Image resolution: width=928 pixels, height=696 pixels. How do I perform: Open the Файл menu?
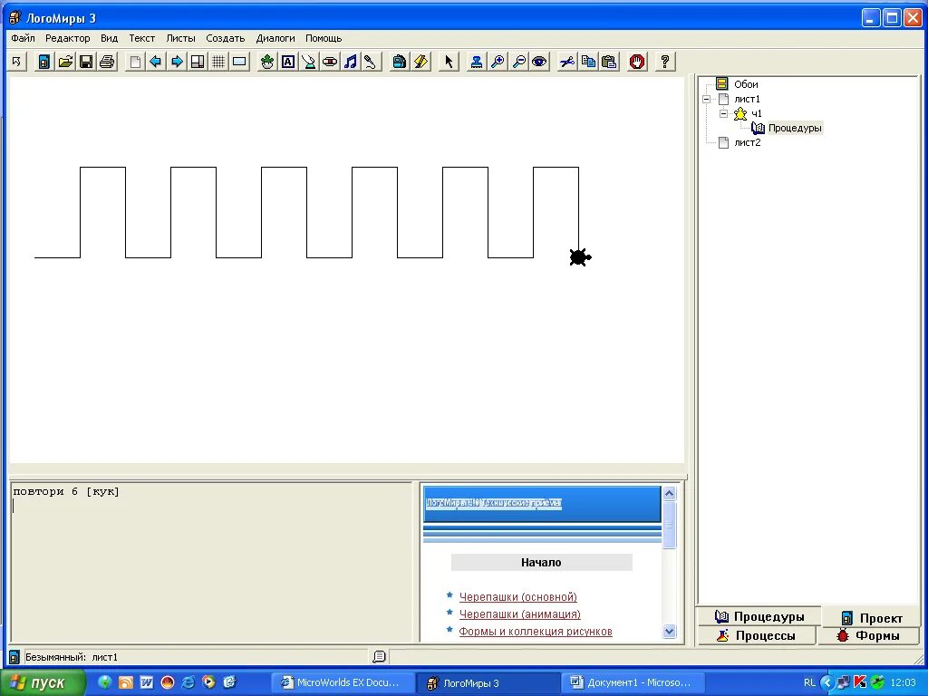(x=23, y=38)
